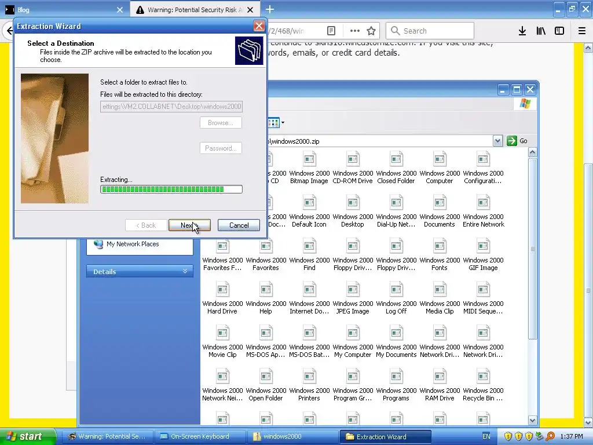Click the Firefox Search box
Screen dimensions: 593x445
(x=430, y=31)
